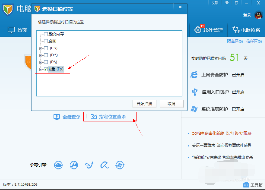
Task: Click the user avatar next to 登录
Action: [258, 14]
